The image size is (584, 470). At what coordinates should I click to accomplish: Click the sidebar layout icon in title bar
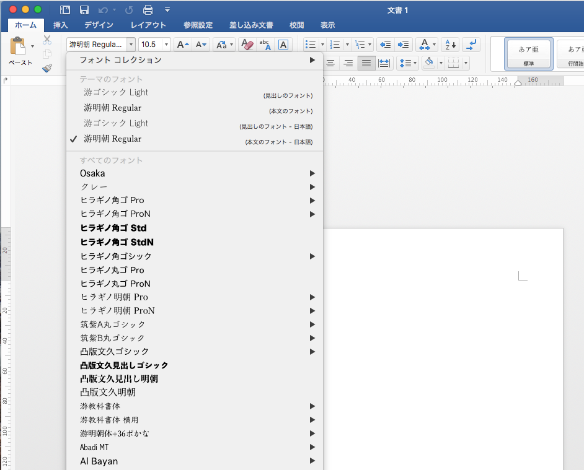coord(65,10)
